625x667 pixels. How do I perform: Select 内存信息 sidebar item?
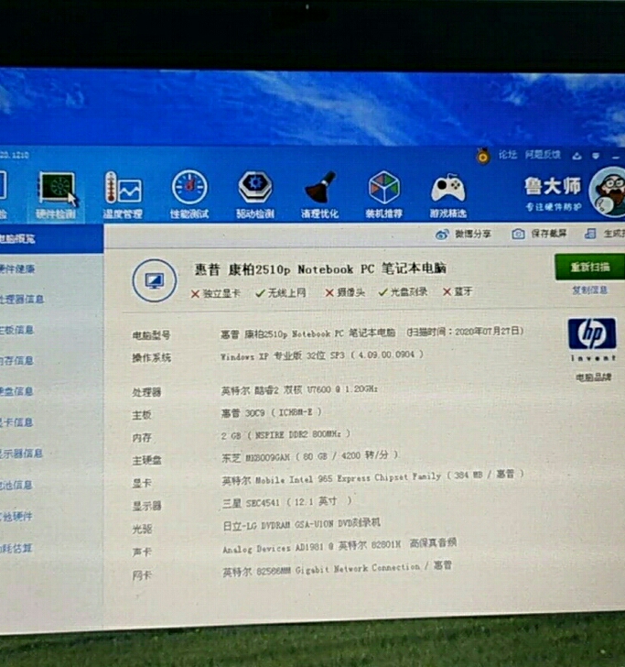(17, 361)
